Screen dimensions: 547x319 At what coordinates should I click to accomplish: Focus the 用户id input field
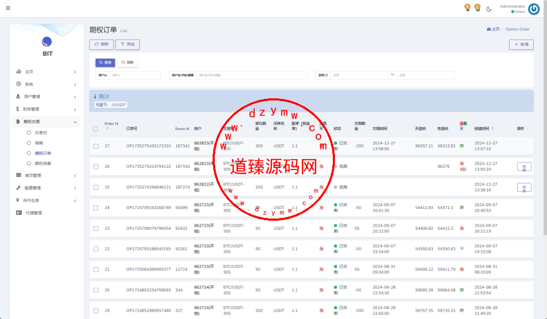[x=135, y=75]
